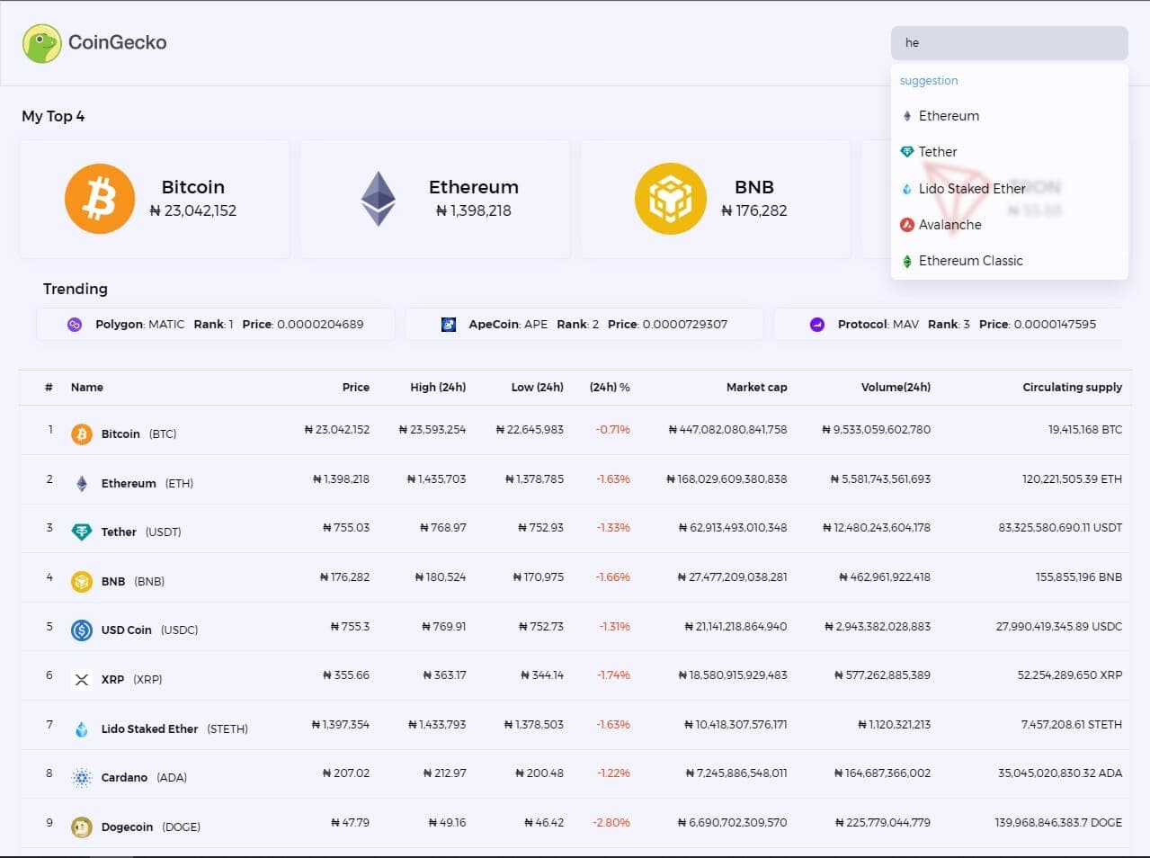The width and height of the screenshot is (1150, 858).
Task: Select the Cardano ADA icon
Action: 81,777
